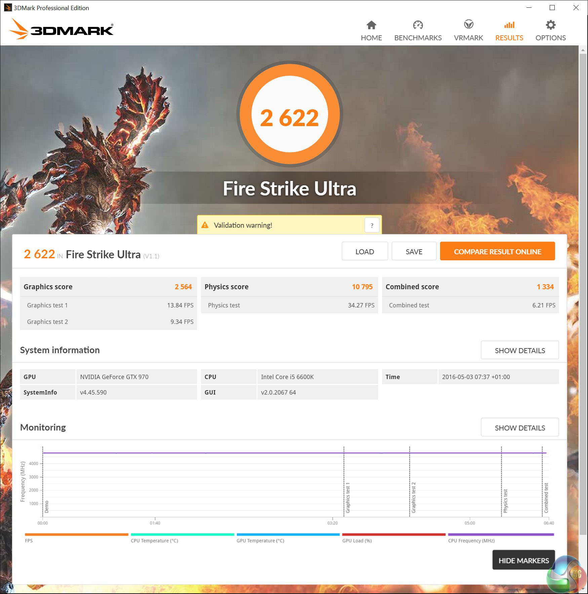Click the Combined score value 1 334

coord(545,287)
